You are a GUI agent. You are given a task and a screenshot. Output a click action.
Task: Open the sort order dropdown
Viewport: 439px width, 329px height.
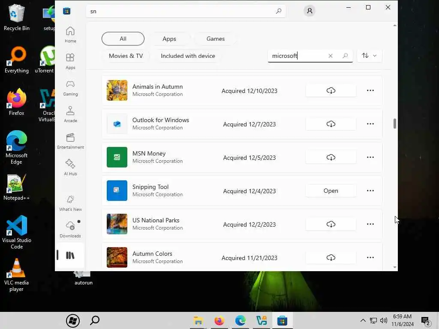click(x=369, y=55)
